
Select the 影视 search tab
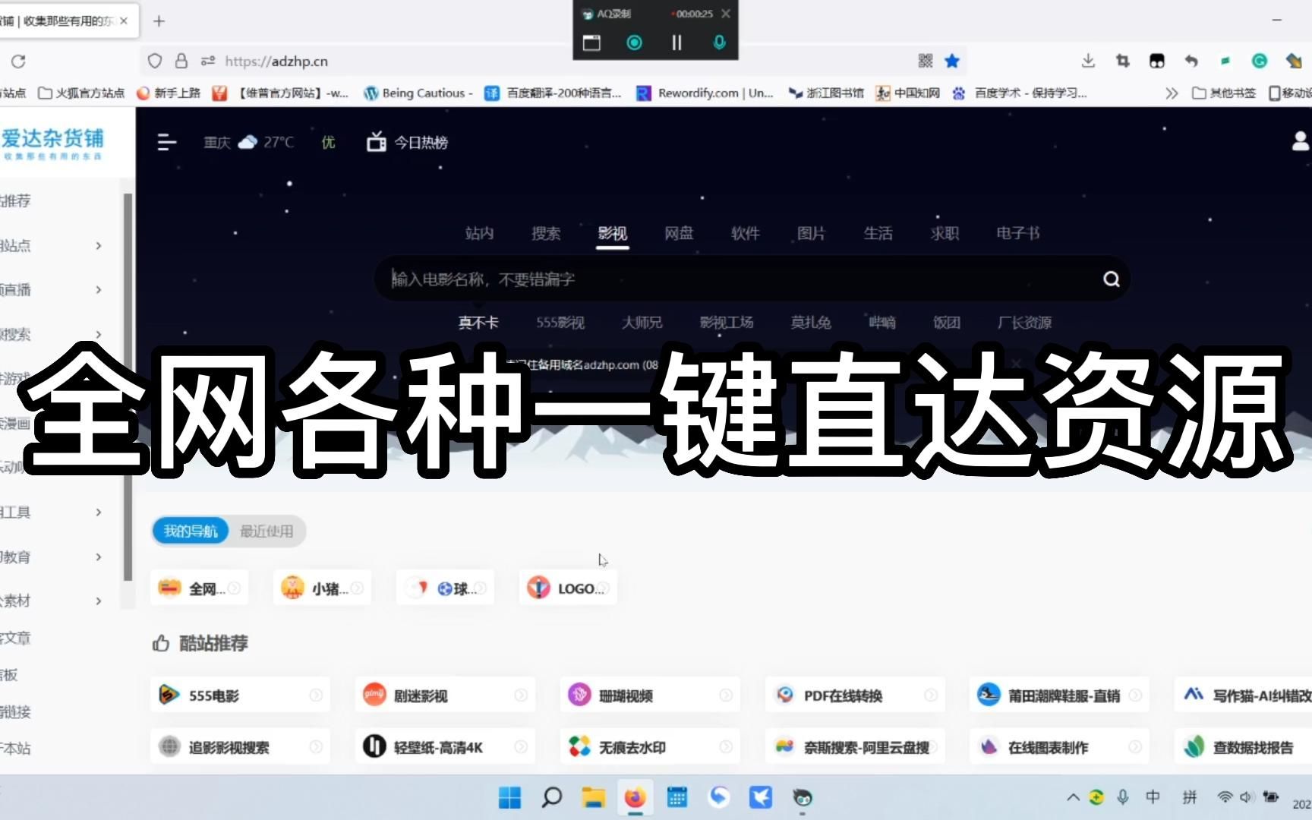pyautogui.click(x=612, y=233)
